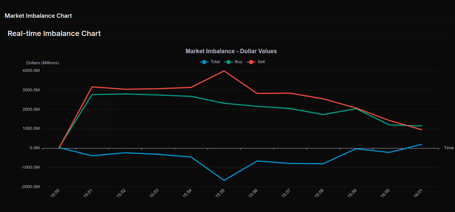Select the Sell line data point at 15:51
The width and height of the screenshot is (455, 212).
point(92,87)
